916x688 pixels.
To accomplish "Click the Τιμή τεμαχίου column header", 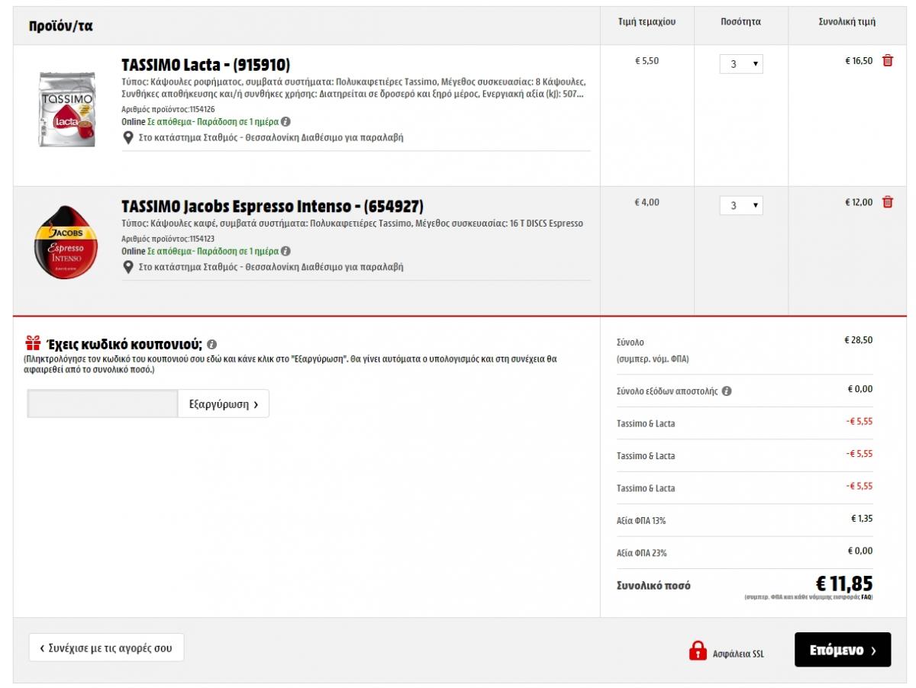I will point(647,22).
